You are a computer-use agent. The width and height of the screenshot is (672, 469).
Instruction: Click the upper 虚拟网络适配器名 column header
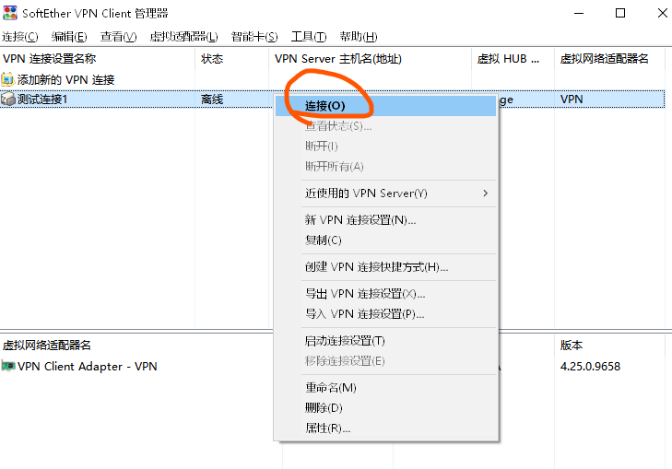coord(609,58)
